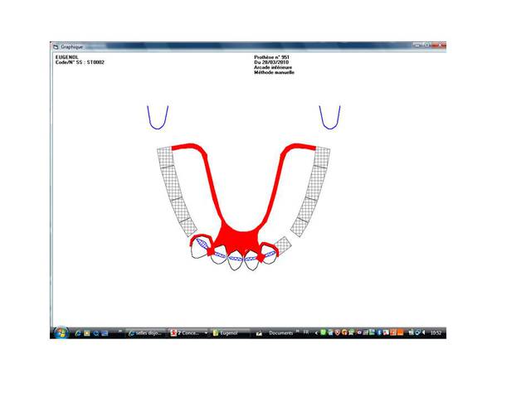
Task: Click the Windows Start orb
Action: pyautogui.click(x=61, y=332)
